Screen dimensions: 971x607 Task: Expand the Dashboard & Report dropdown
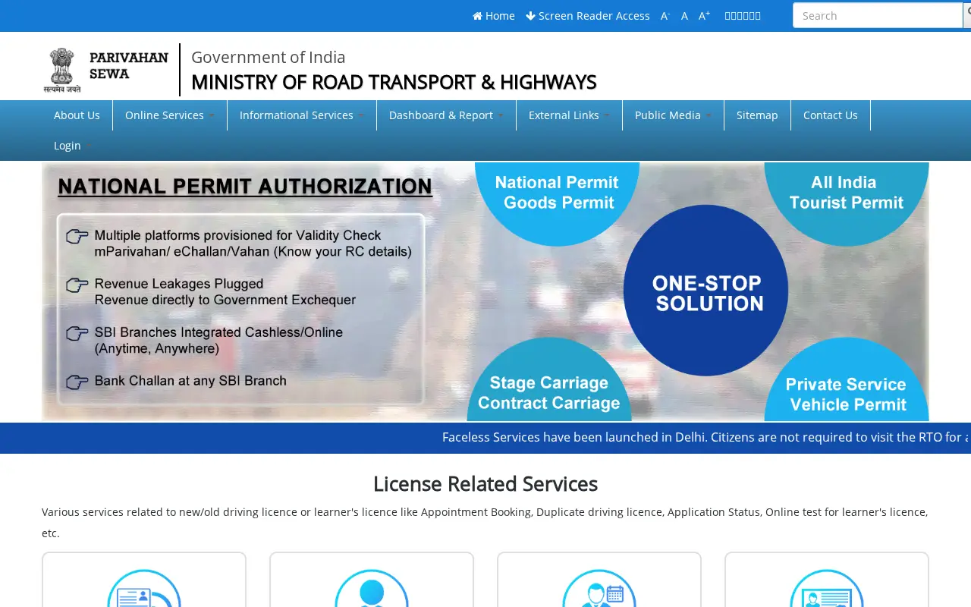446,115
